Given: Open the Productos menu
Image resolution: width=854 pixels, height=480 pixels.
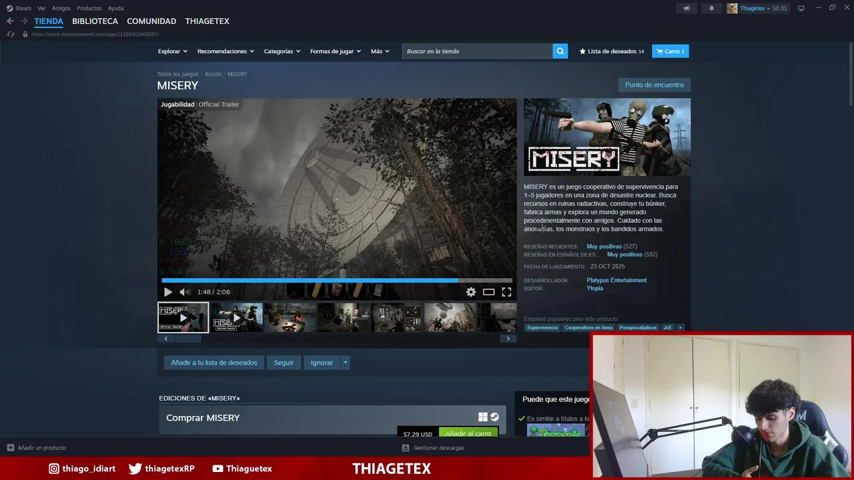Looking at the screenshot, I should click(89, 8).
